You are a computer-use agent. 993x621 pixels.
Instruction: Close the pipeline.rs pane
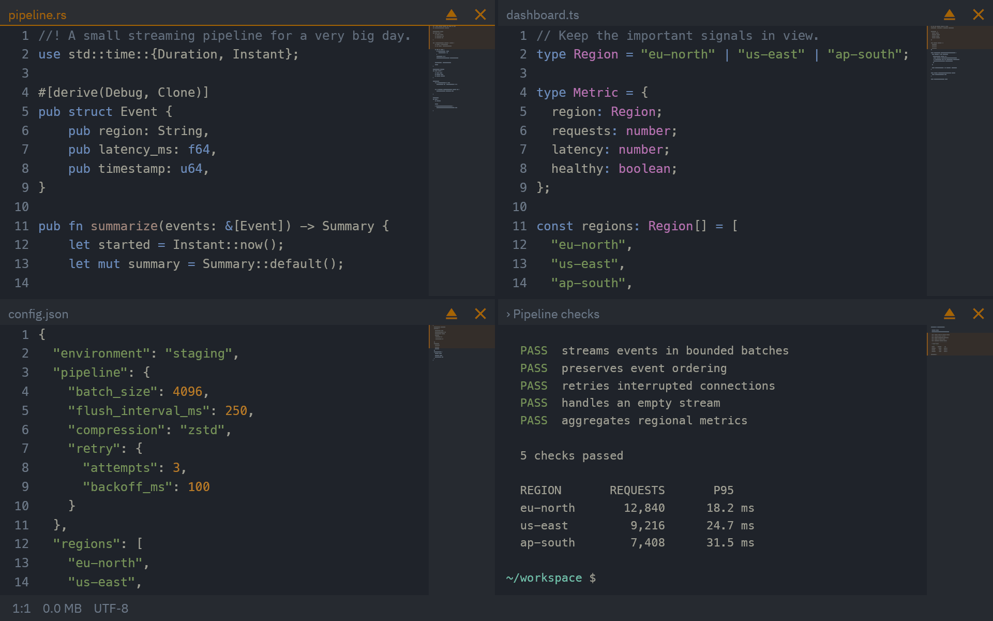(480, 15)
